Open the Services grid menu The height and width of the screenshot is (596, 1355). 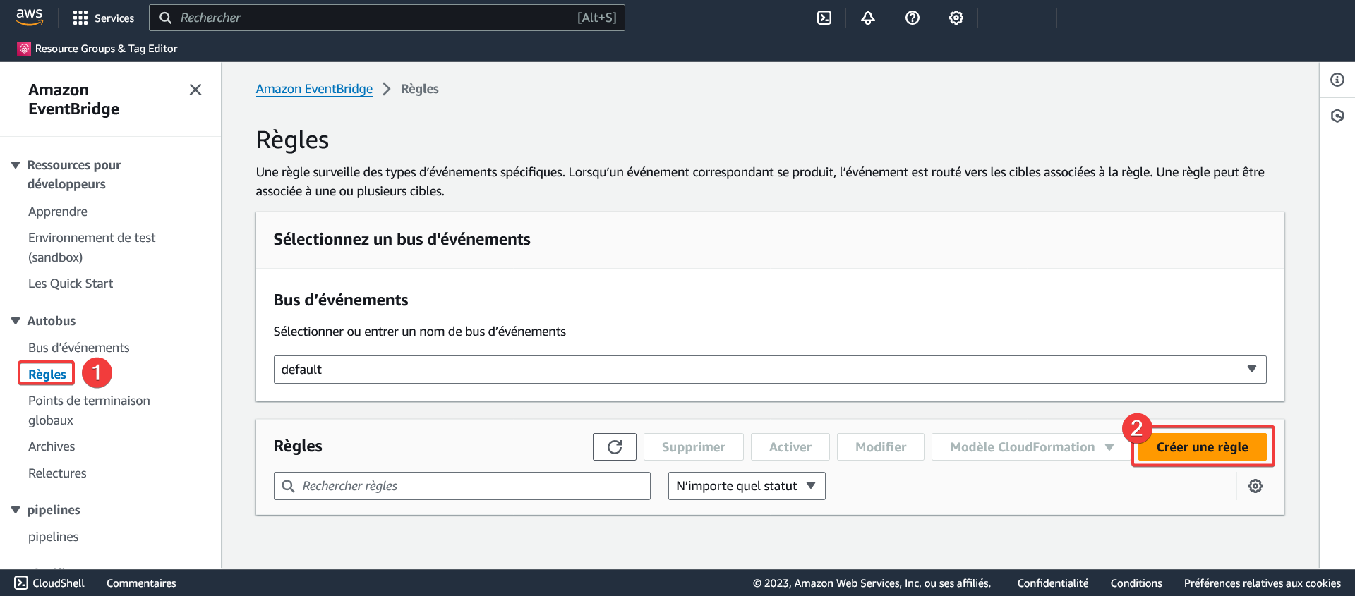tap(104, 18)
